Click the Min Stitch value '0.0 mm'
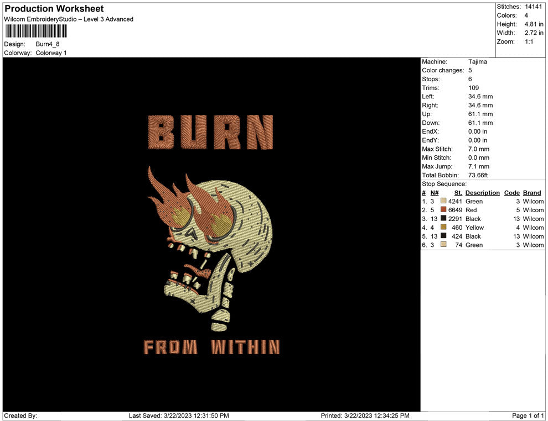Image resolution: width=548 pixels, height=421 pixels. pyautogui.click(x=479, y=157)
